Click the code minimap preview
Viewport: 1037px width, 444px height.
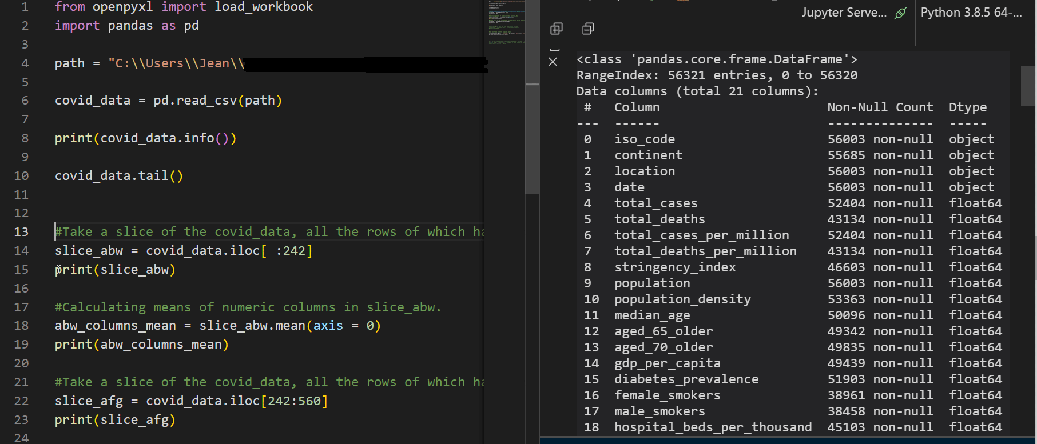click(x=506, y=23)
